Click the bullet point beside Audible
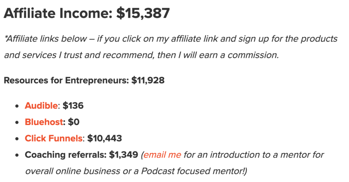Viewport: 349px width, 182px height. point(17,106)
